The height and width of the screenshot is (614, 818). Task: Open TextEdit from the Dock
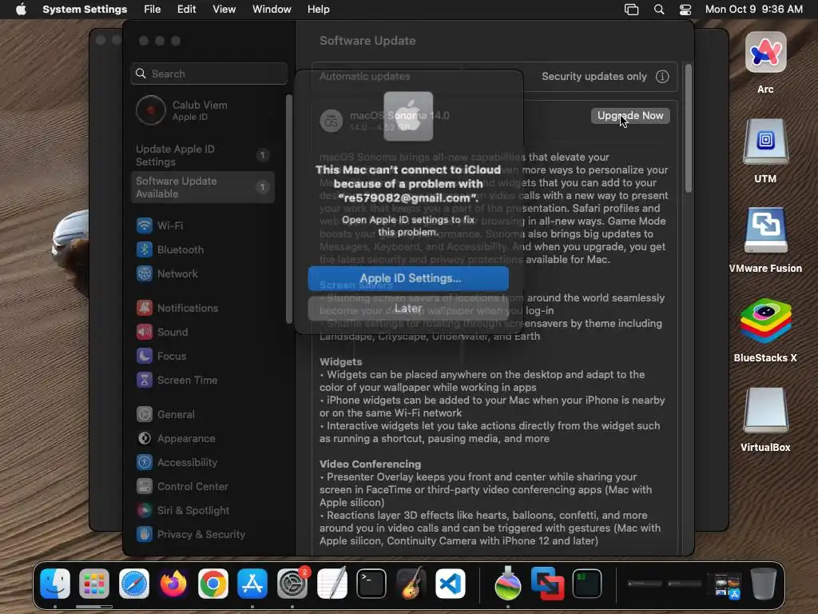coord(332,583)
